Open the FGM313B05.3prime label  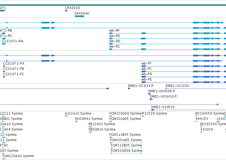pos(126,145)
